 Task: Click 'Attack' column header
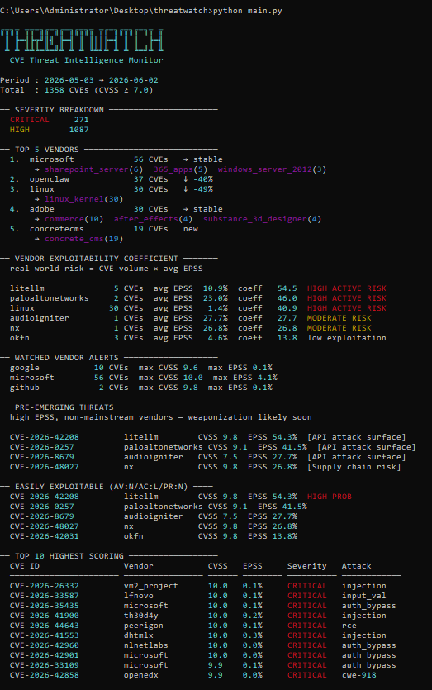tap(356, 566)
